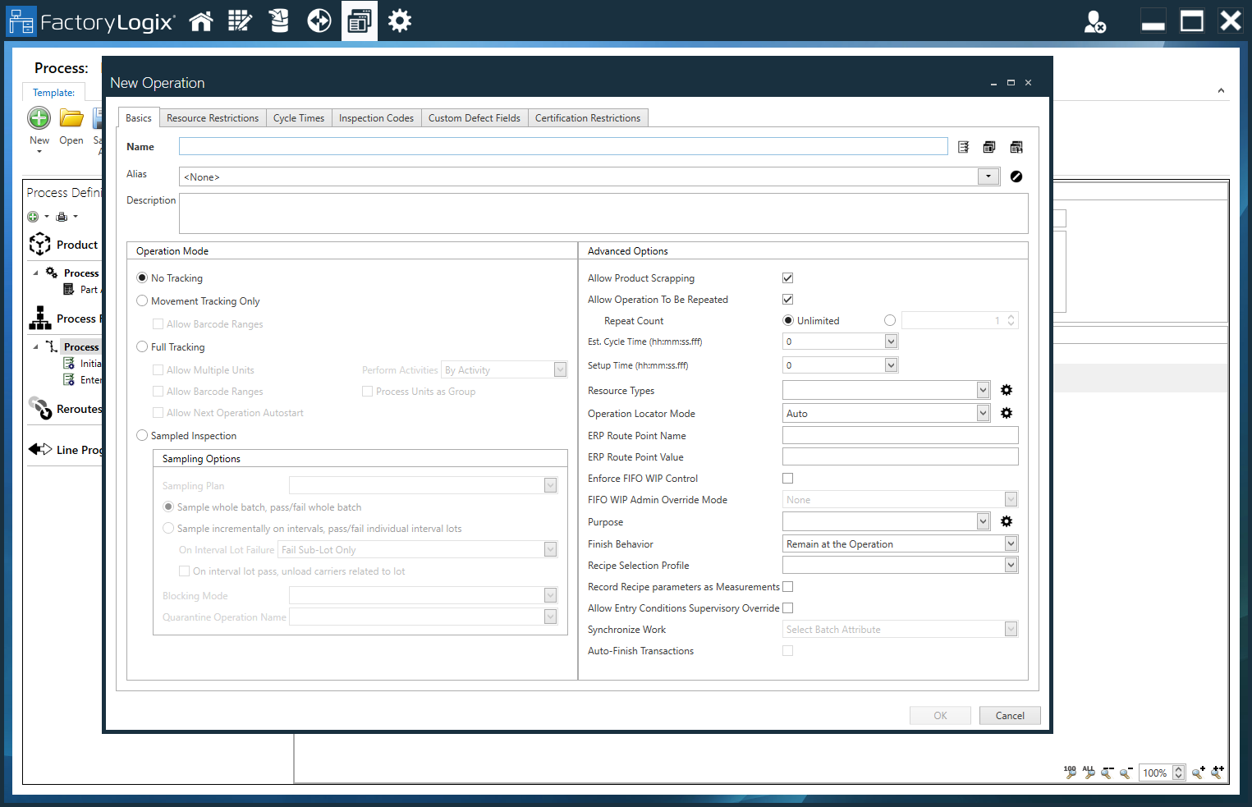
Task: Open the Alias dropdown arrow
Action: tap(988, 176)
